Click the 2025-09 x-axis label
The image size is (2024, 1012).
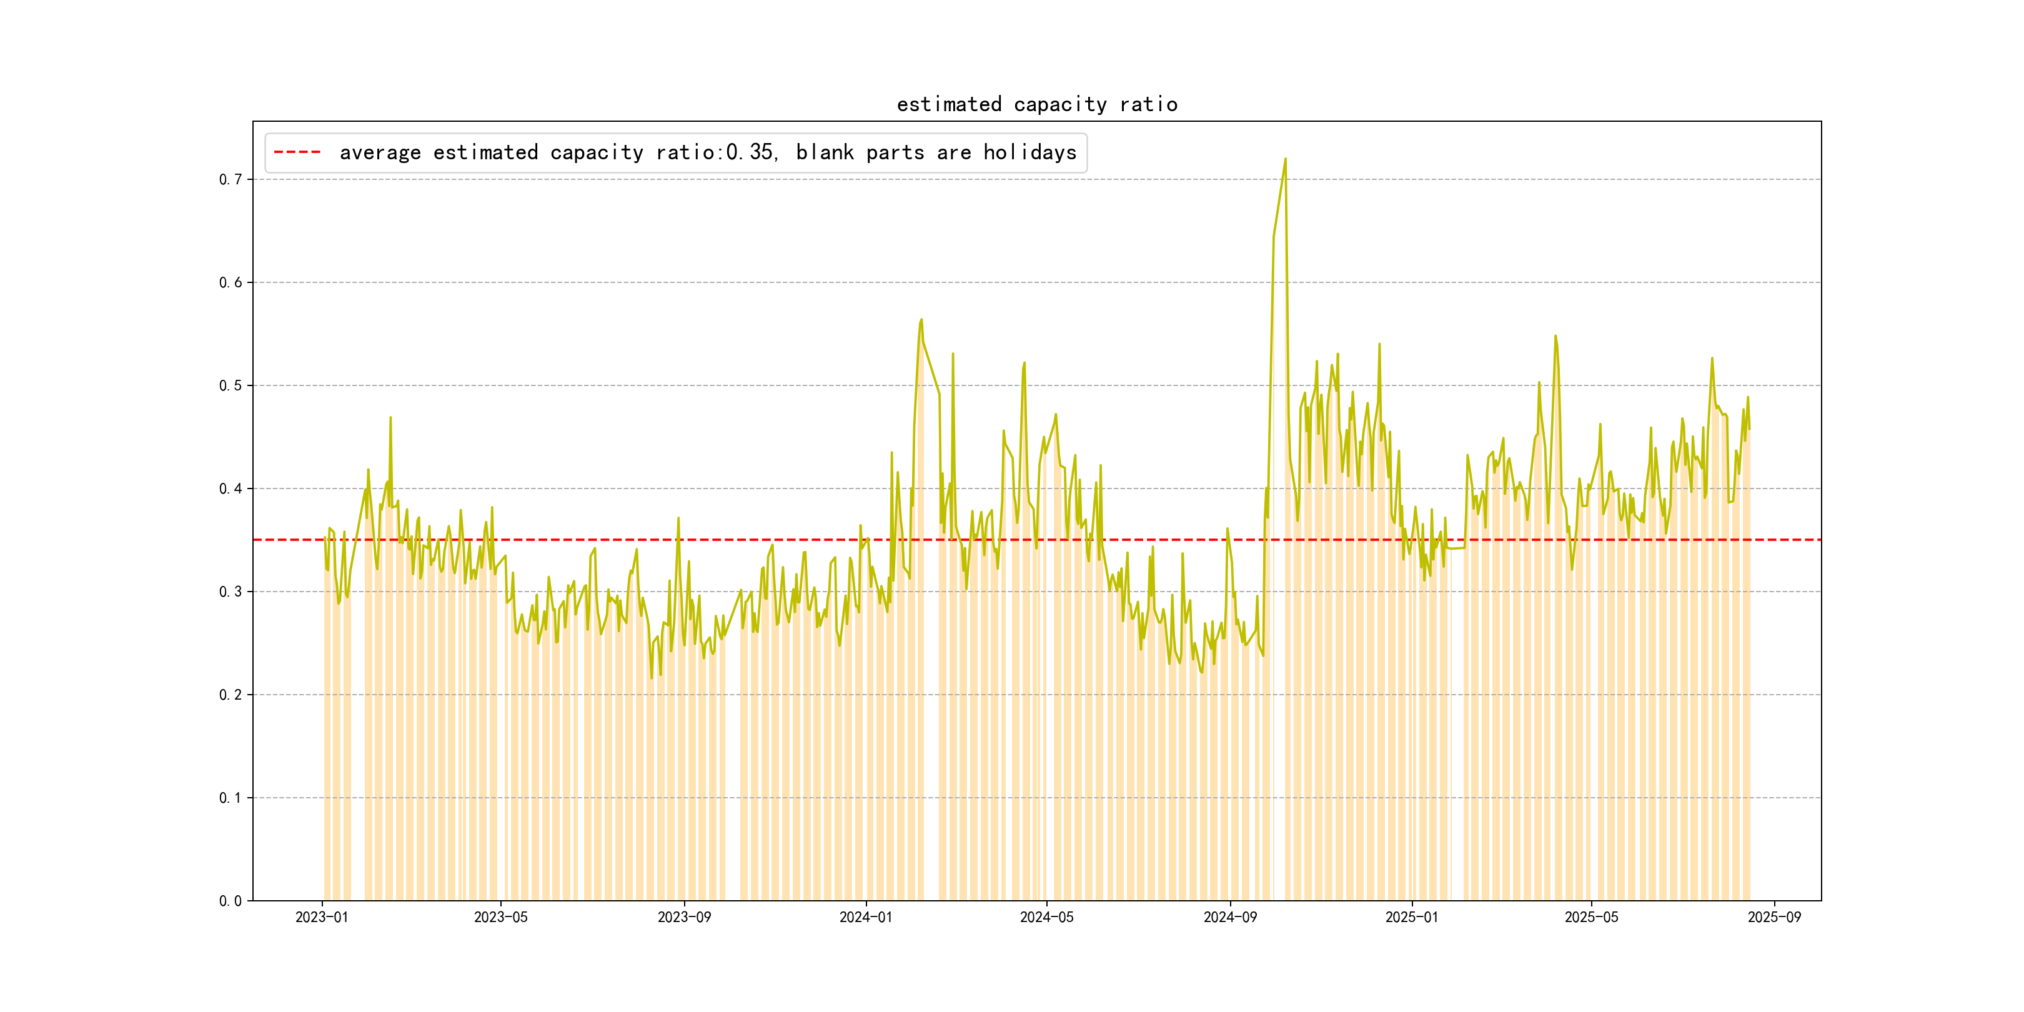tap(1774, 917)
